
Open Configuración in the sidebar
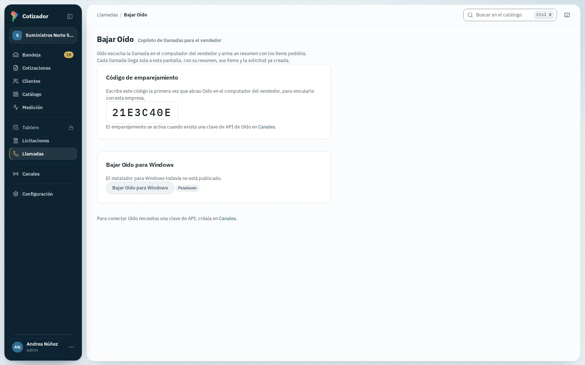(x=43, y=194)
